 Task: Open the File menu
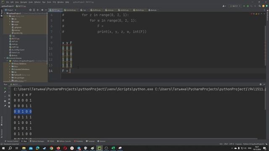tap(8, 2)
